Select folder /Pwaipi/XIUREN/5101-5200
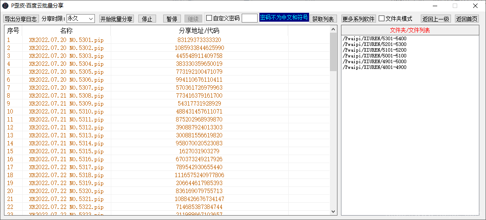Viewport: 486px width, 220px height. pyautogui.click(x=374, y=50)
